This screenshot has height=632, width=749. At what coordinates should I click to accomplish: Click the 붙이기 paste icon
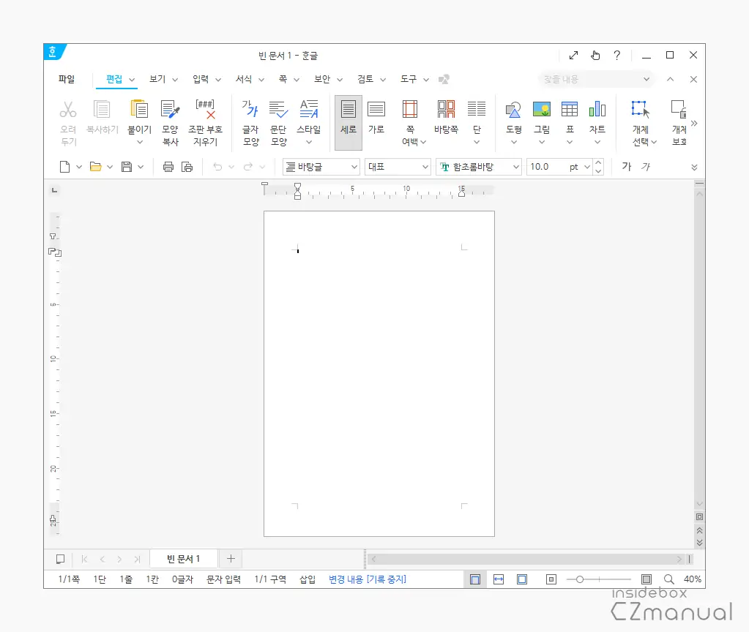(138, 110)
